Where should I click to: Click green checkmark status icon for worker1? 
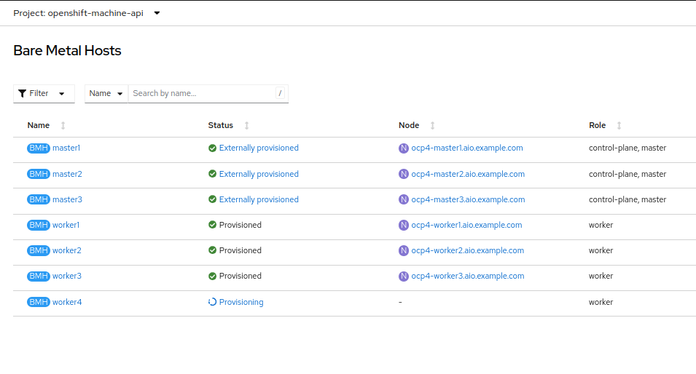(x=212, y=226)
